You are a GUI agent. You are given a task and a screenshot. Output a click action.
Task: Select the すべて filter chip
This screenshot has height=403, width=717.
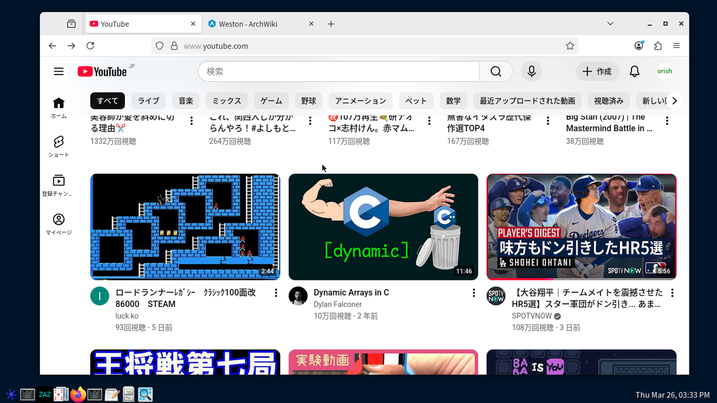point(108,101)
